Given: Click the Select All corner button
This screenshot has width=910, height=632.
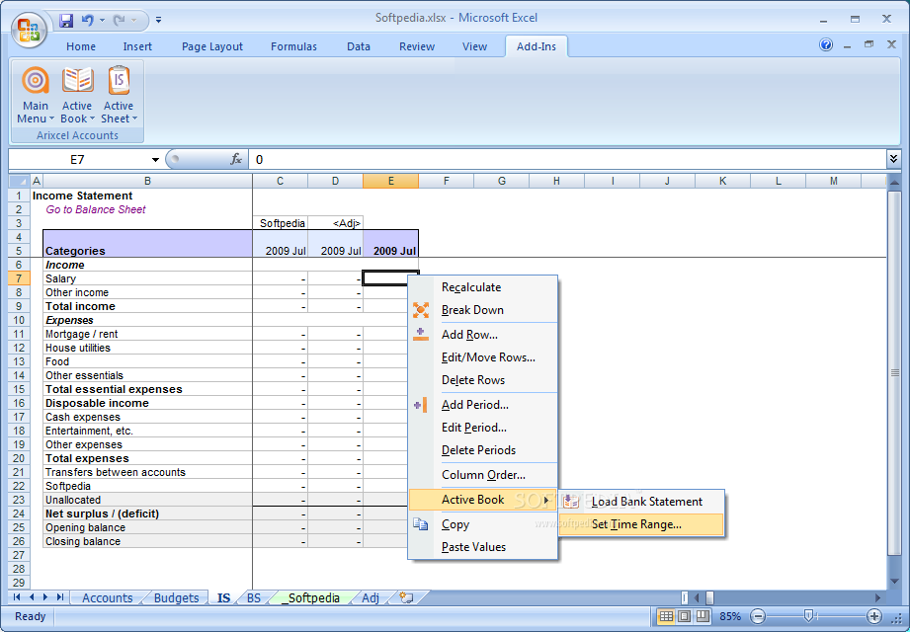Looking at the screenshot, I should (19, 181).
